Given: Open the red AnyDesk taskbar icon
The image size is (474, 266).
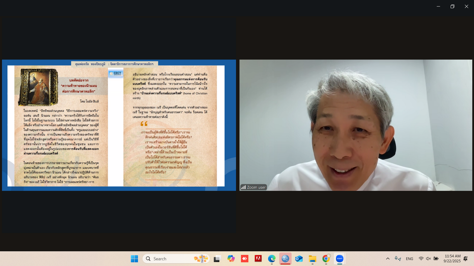Looking at the screenshot, I should tap(245, 259).
